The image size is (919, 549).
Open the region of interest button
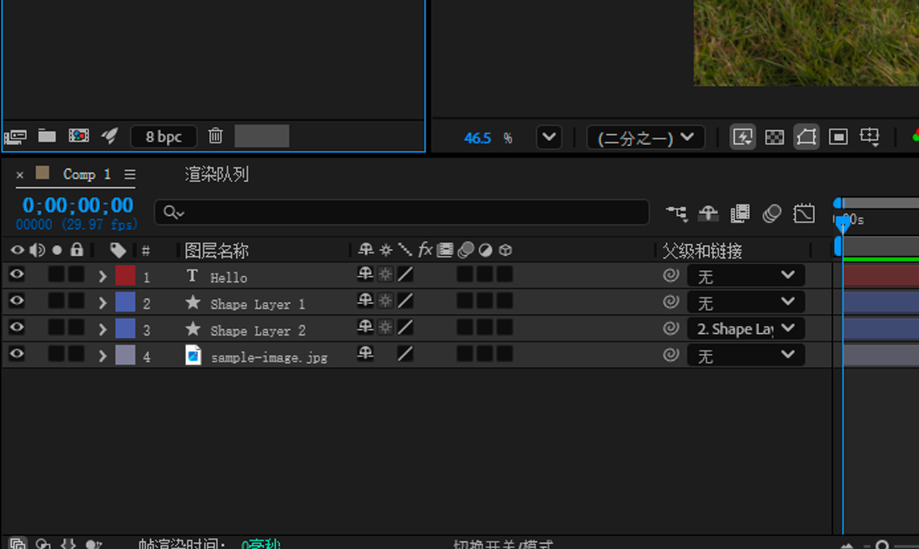(x=838, y=137)
